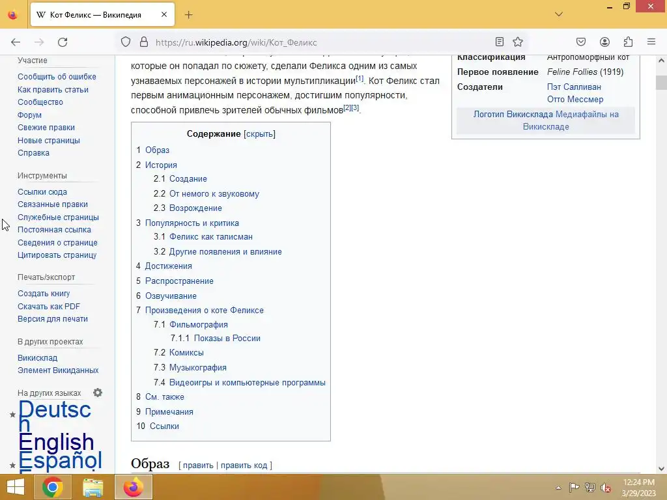Image resolution: width=667 pixels, height=500 pixels.
Task: Open Save to Pocket icon
Action: pos(580,42)
